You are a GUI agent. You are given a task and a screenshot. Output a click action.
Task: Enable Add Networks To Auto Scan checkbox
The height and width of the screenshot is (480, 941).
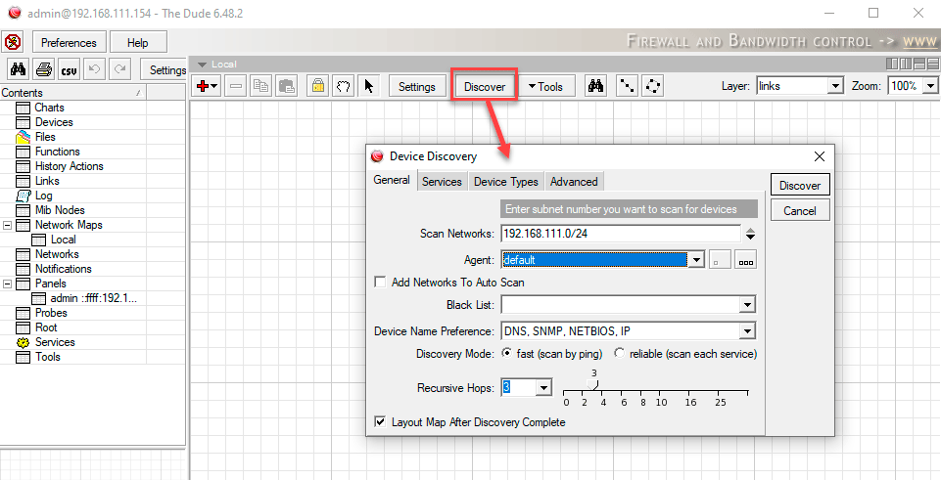click(x=381, y=283)
